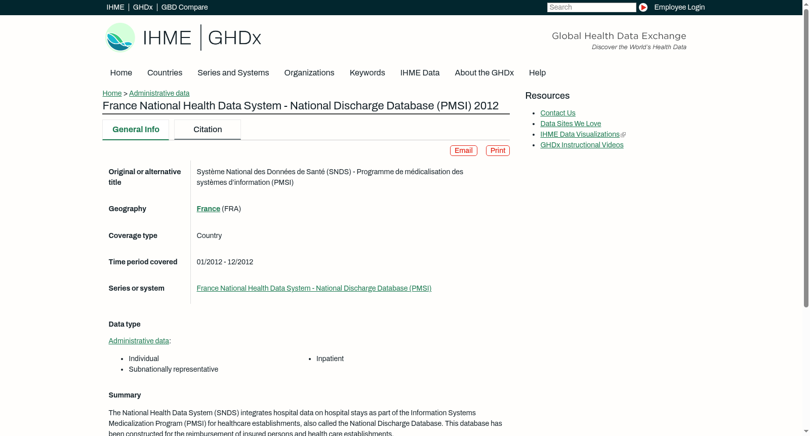Click the Email button
Image resolution: width=810 pixels, height=436 pixels.
464,151
